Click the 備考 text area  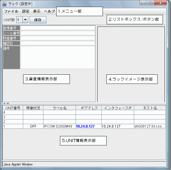click(x=58, y=58)
